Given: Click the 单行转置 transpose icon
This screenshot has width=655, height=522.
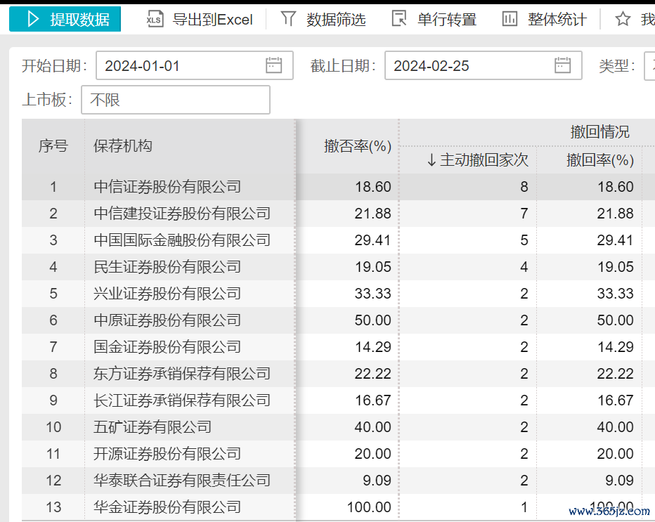Looking at the screenshot, I should tap(399, 19).
